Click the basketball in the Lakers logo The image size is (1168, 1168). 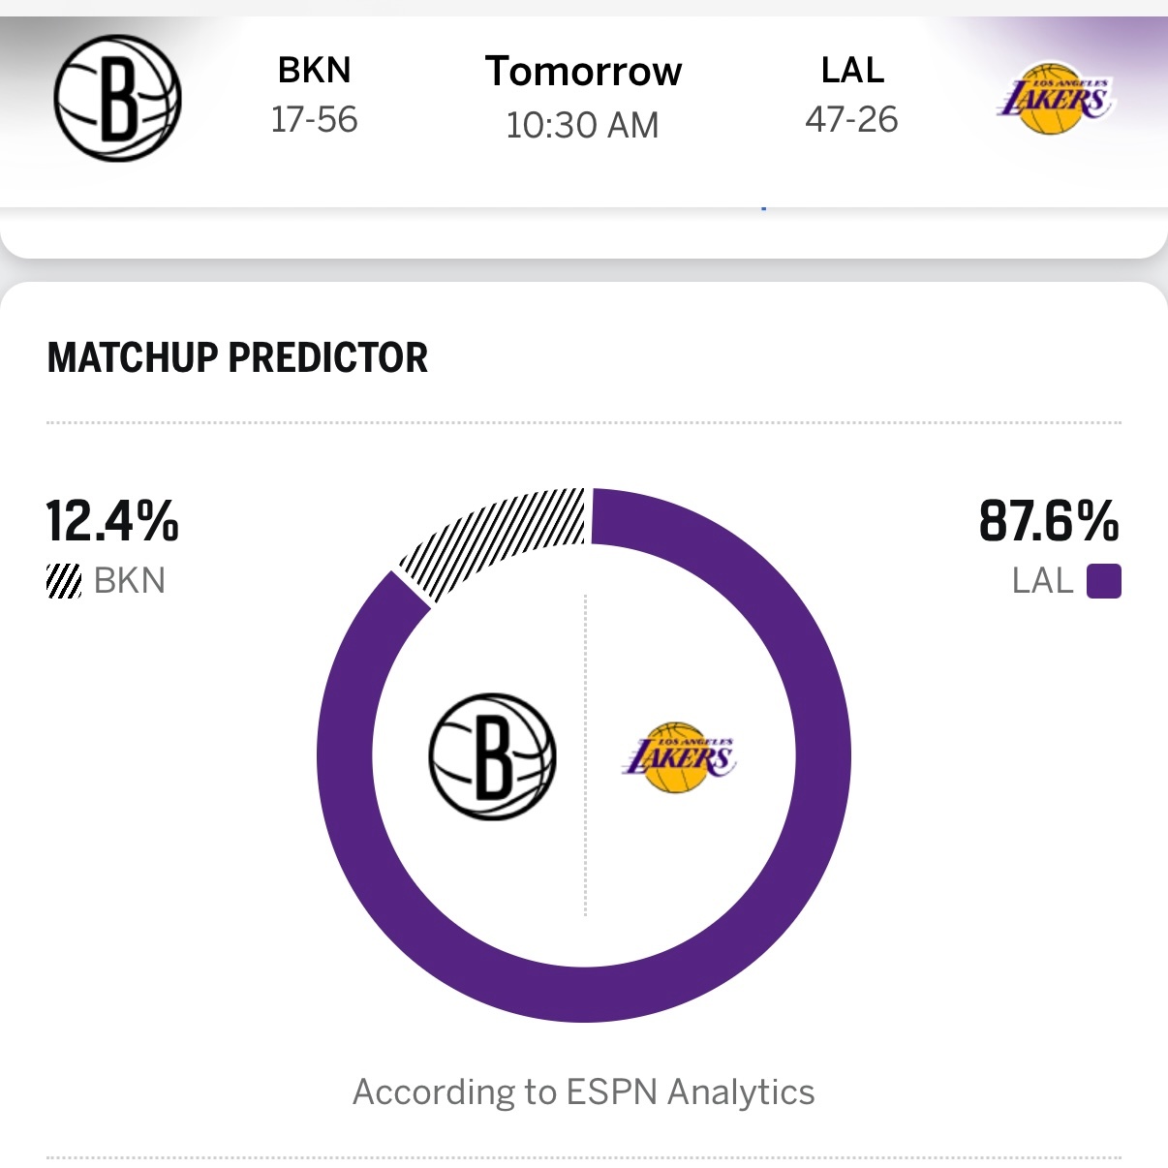point(1050,97)
